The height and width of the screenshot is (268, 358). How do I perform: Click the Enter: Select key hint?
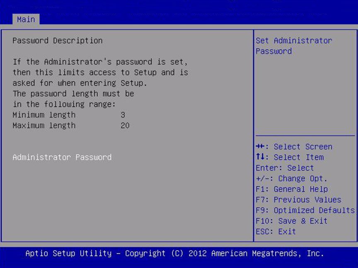(x=285, y=168)
